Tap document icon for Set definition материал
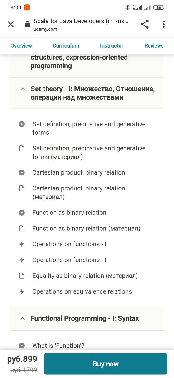The image size is (174, 378). (22, 148)
